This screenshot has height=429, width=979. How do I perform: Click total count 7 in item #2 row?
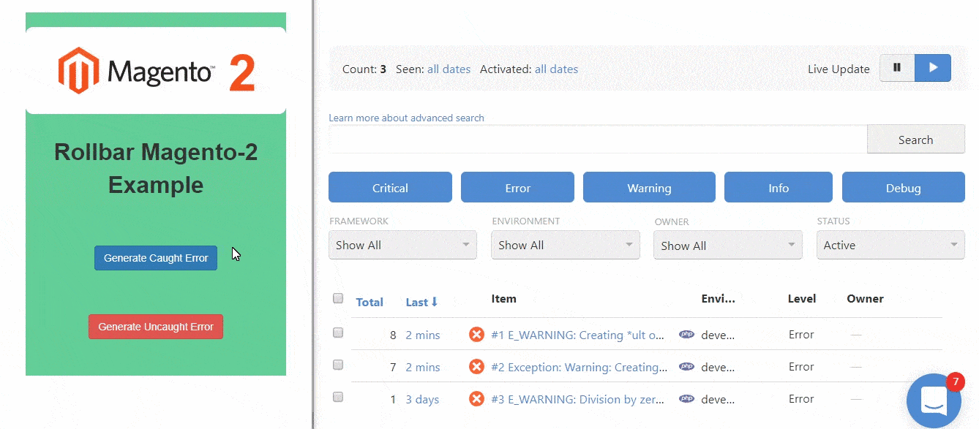tap(393, 367)
